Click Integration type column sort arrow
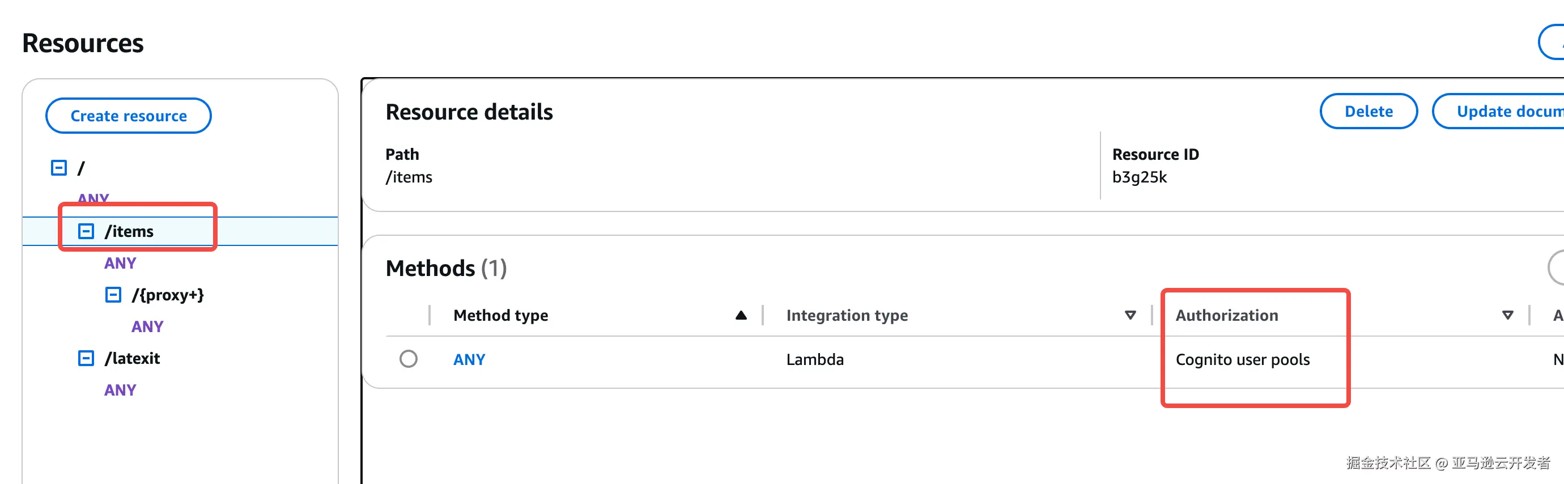The width and height of the screenshot is (1564, 484). pyautogui.click(x=1130, y=315)
